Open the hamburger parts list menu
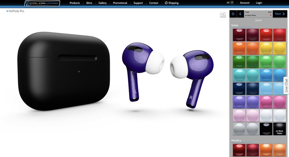 (x=233, y=14)
